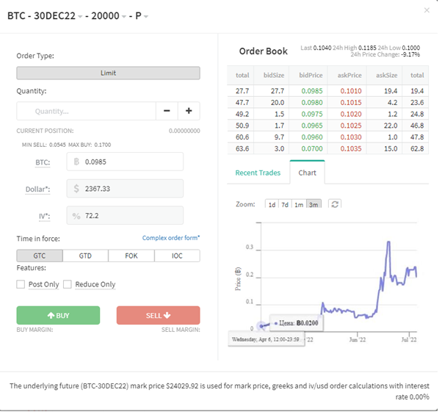
Task: Edit the BTC price field
Action: (125, 162)
